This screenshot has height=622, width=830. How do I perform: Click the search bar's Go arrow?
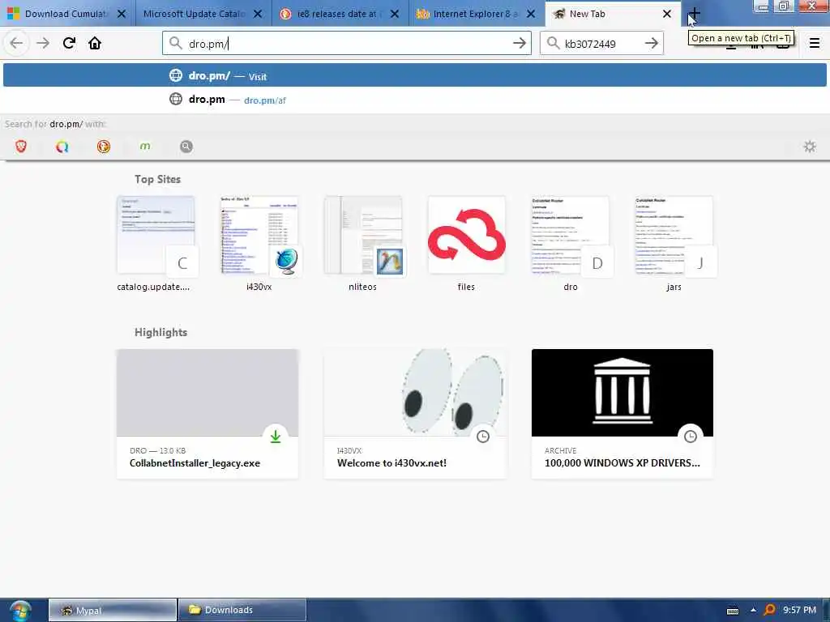[652, 44]
